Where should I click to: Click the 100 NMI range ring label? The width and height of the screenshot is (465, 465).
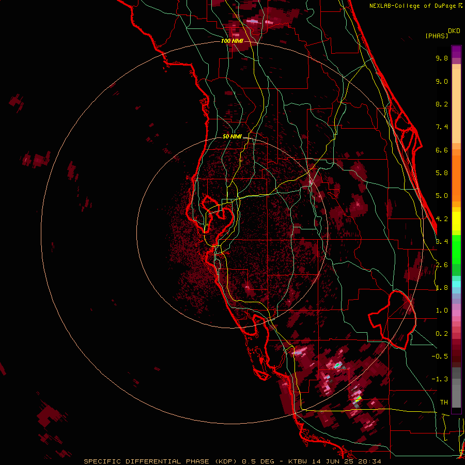(232, 41)
